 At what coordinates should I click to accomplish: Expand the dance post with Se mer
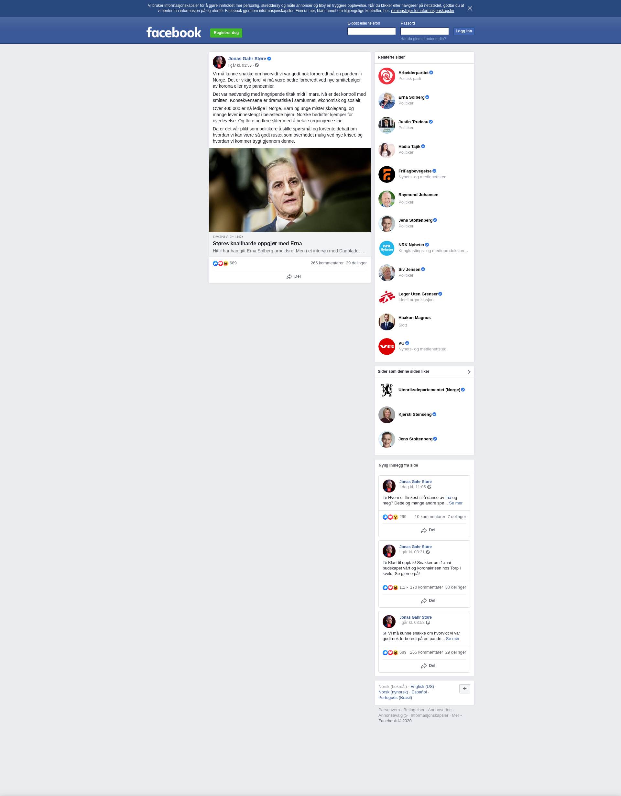tap(456, 503)
